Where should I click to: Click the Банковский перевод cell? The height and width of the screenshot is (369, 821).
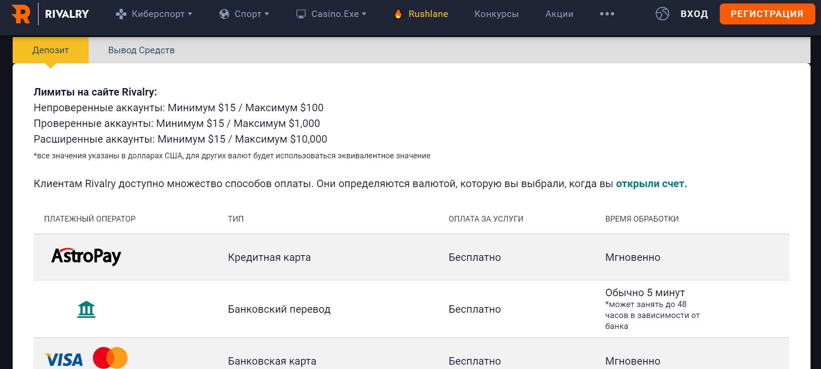pos(279,309)
